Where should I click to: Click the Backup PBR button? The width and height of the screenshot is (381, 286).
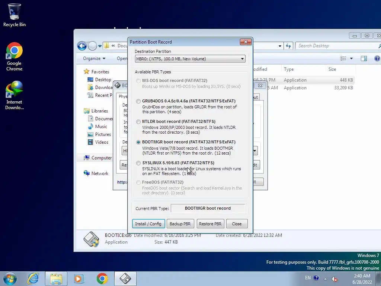180,224
